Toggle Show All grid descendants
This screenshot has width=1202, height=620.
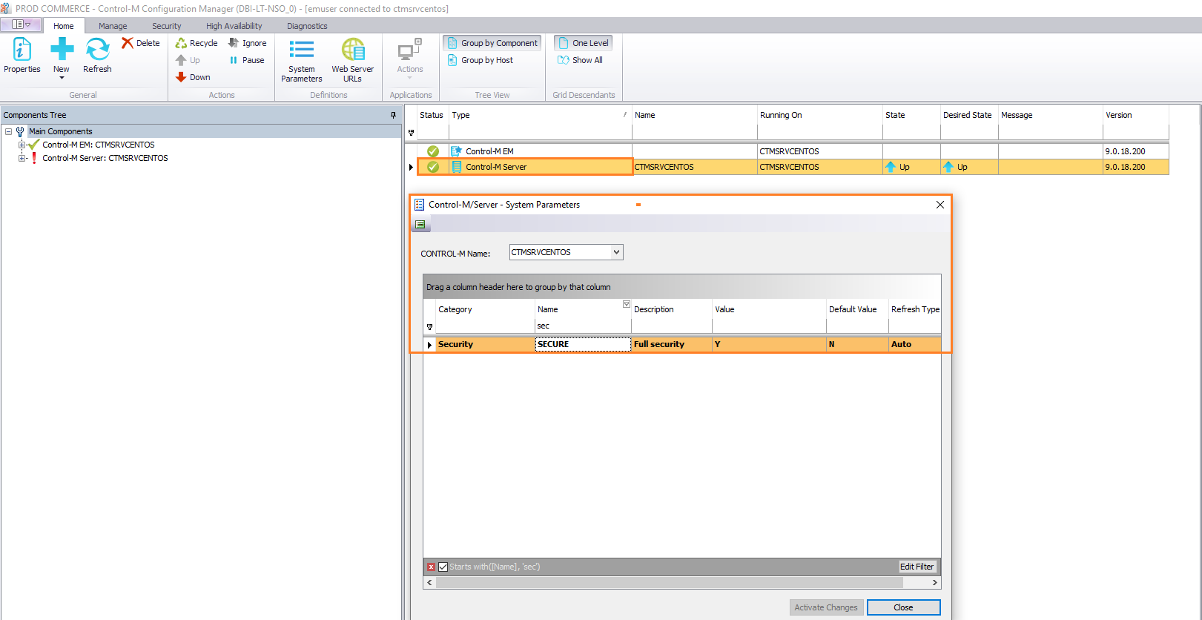(581, 60)
